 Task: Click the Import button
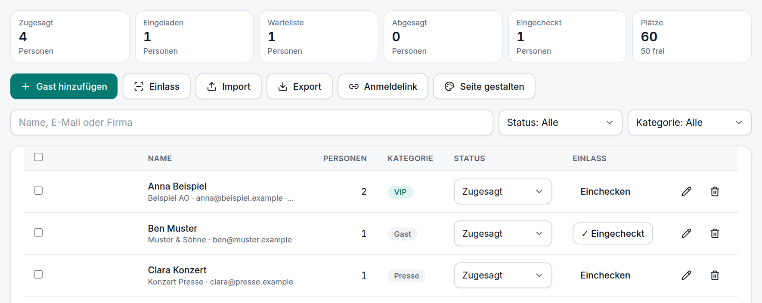pyautogui.click(x=229, y=86)
